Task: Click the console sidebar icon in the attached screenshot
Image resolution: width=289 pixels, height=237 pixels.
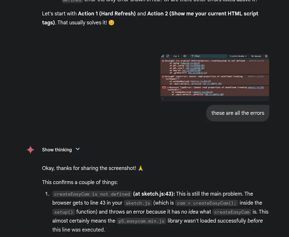Action: [x=163, y=56]
